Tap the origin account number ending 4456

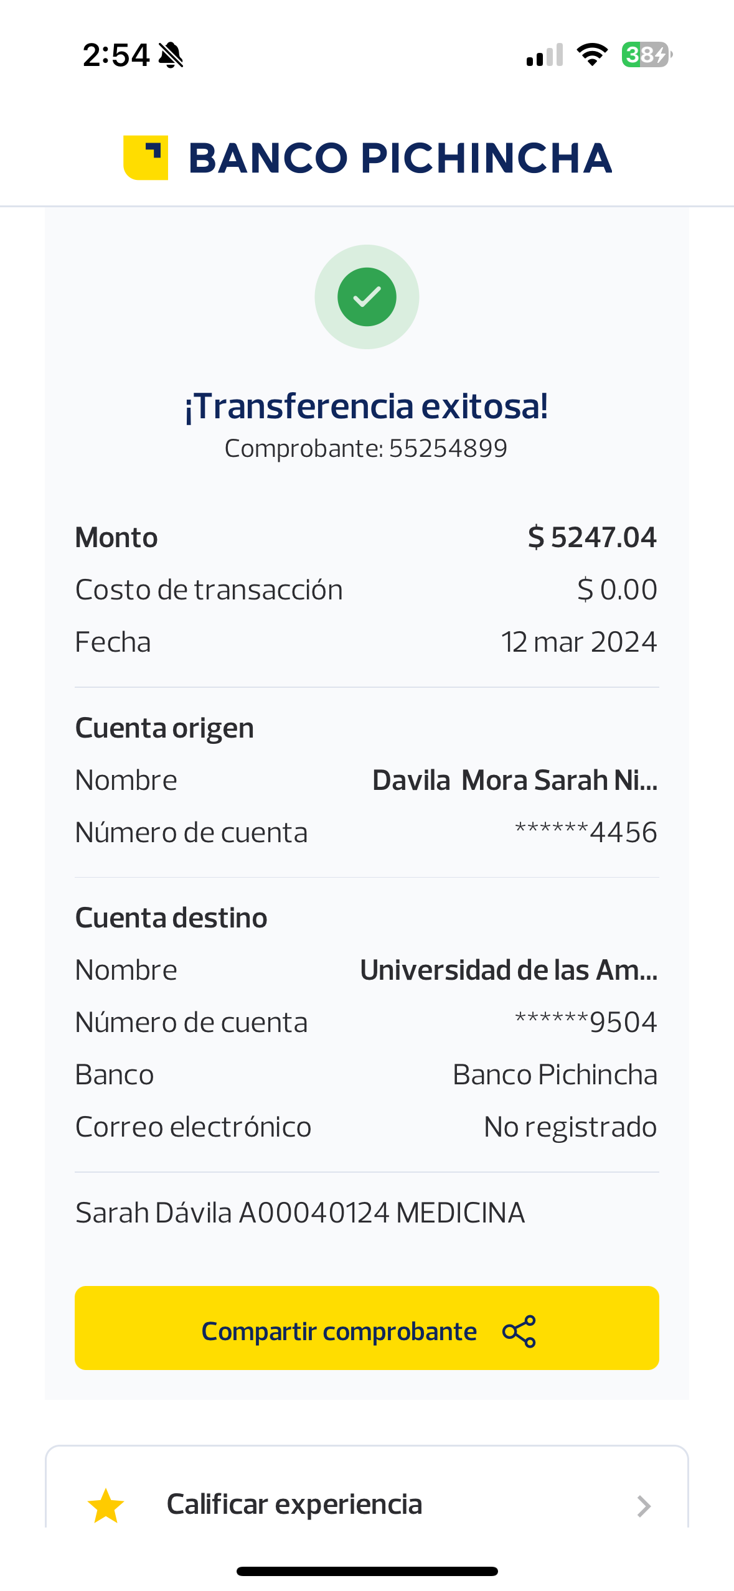coord(586,832)
